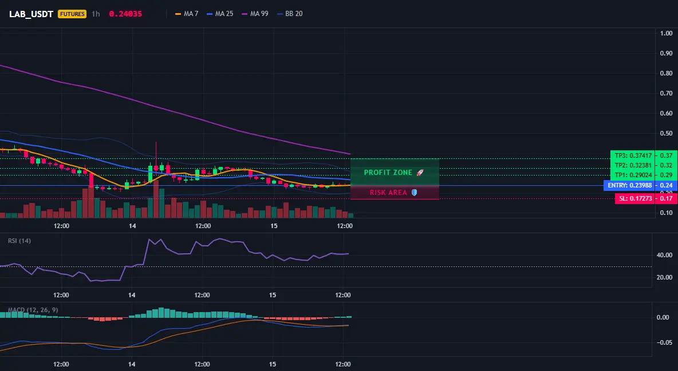The image size is (678, 371).
Task: Click the MACD (12, 26, 9) label
Action: [x=33, y=310]
